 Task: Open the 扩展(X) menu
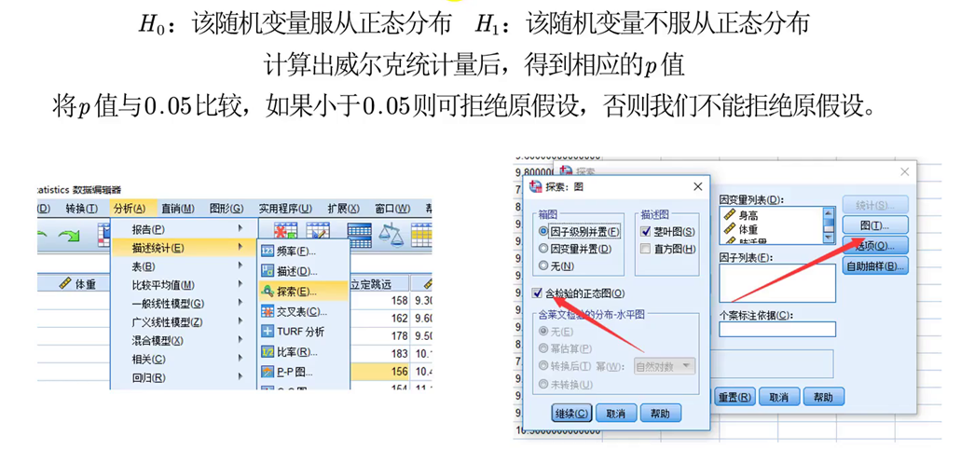[343, 209]
